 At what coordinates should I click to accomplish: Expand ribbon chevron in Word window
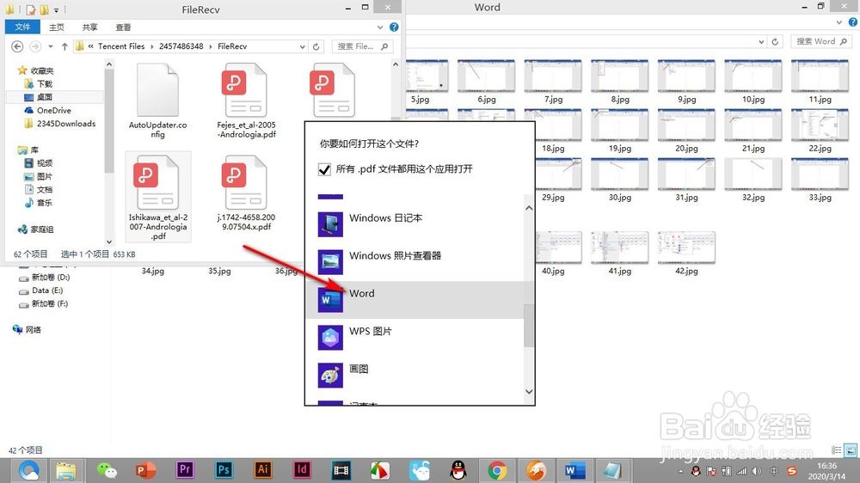point(839,22)
